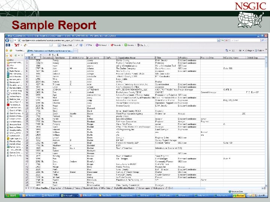Click the User ID header cell
Screen dimensions: 270x202
point(35,58)
